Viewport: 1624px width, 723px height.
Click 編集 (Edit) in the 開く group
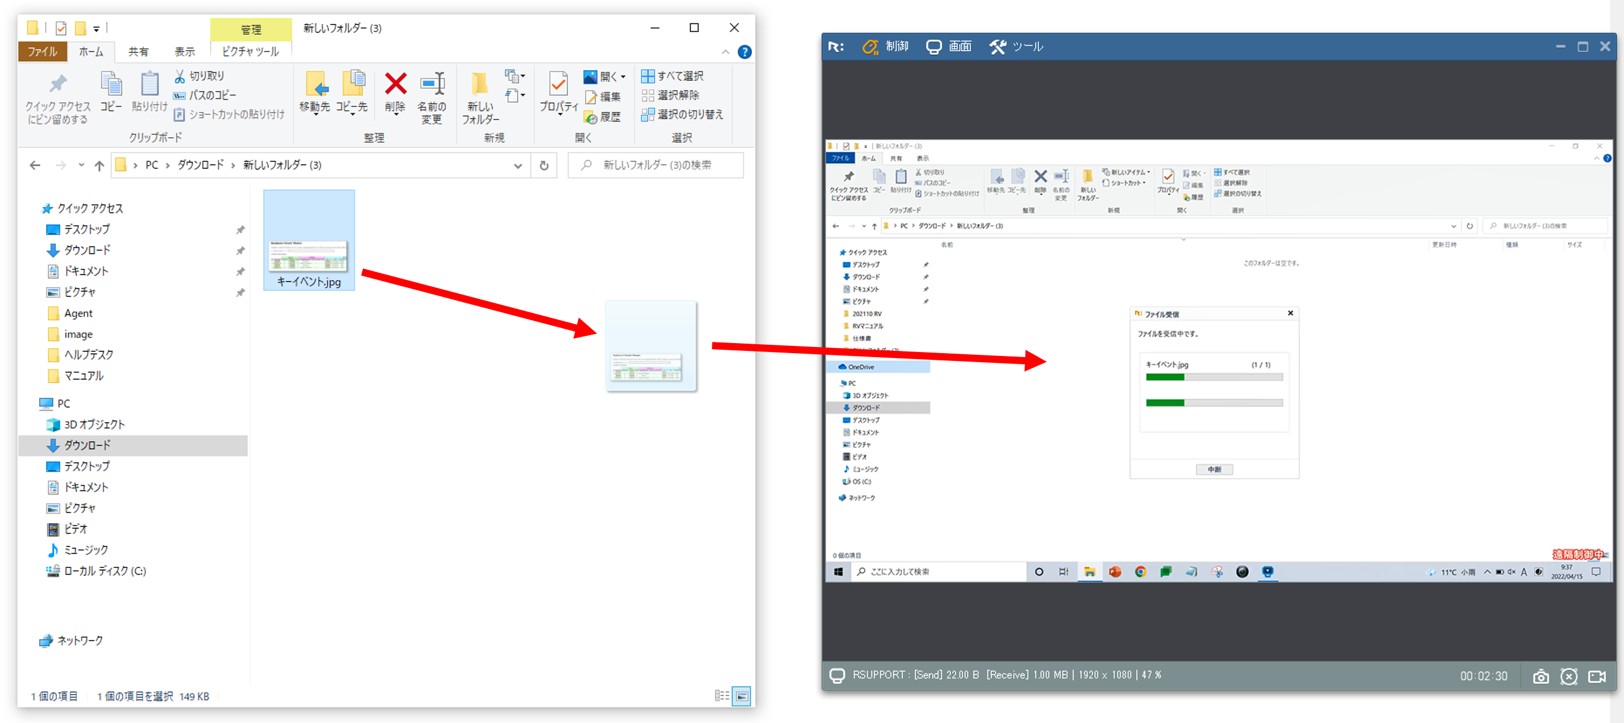pos(603,97)
